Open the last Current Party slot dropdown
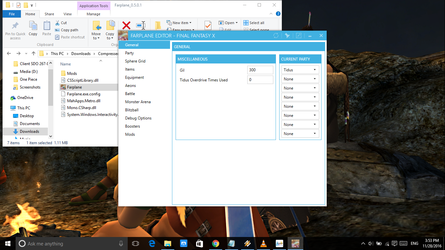Image resolution: width=445 pixels, height=250 pixels. 300,134
